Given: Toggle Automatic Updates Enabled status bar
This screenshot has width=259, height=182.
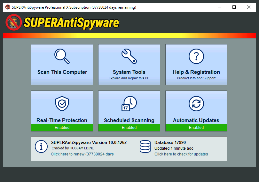Looking at the screenshot, I should 196,128.
